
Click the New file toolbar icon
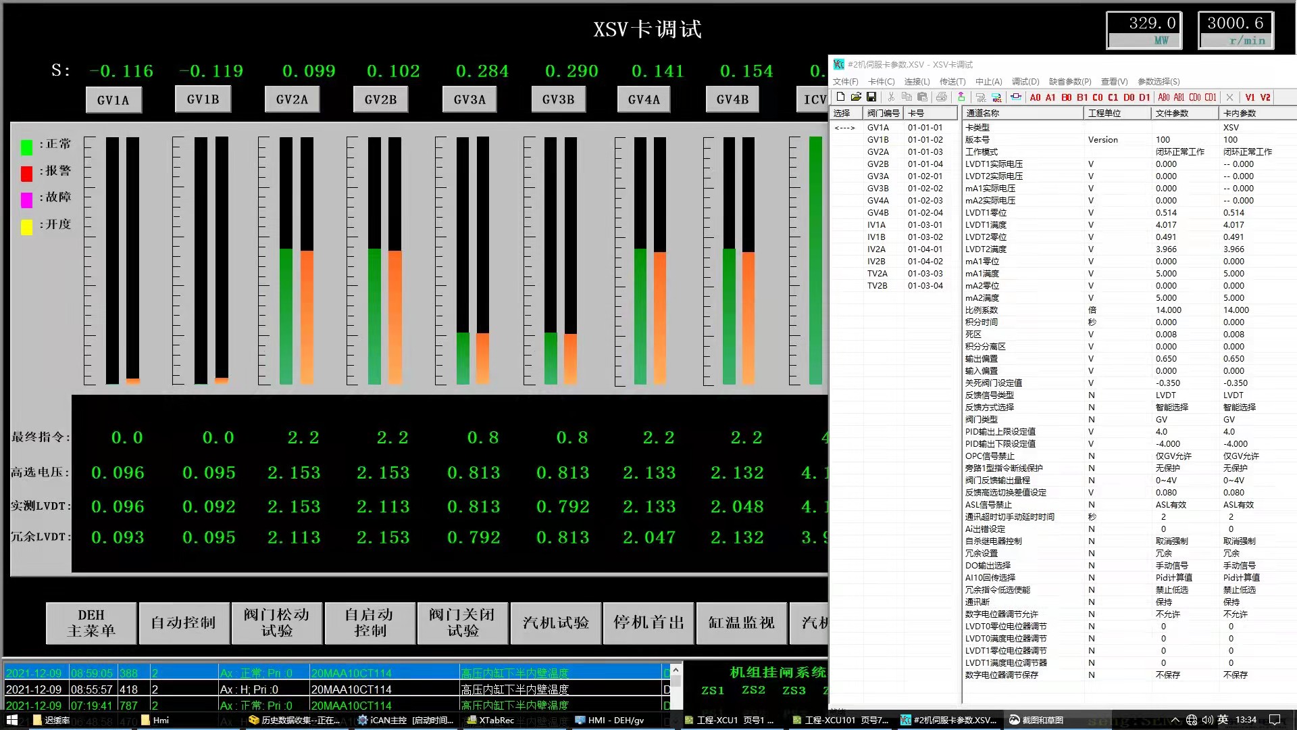coord(840,97)
